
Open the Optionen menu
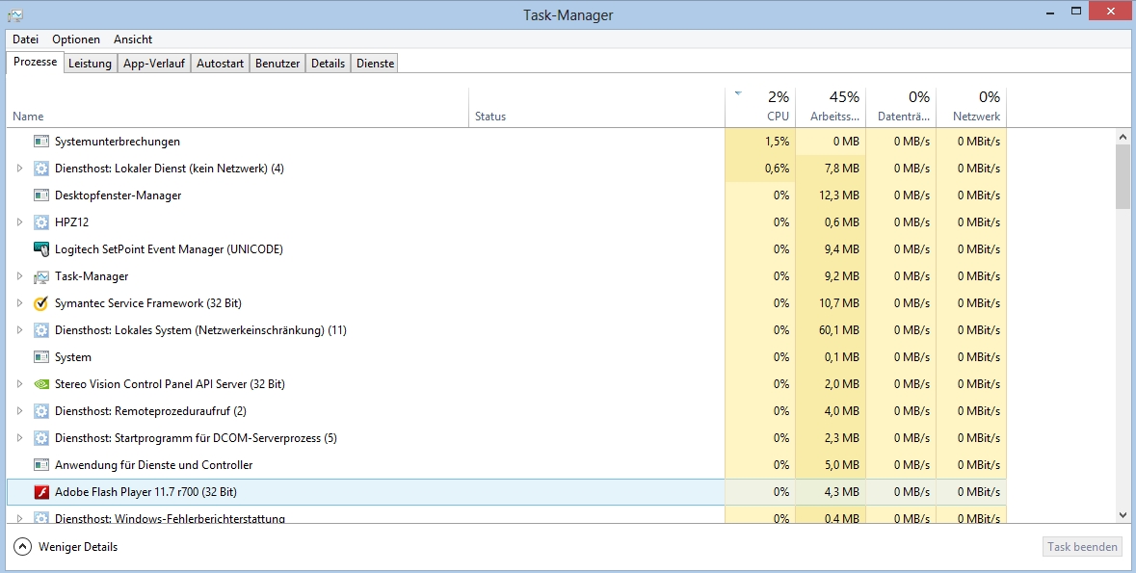point(76,39)
